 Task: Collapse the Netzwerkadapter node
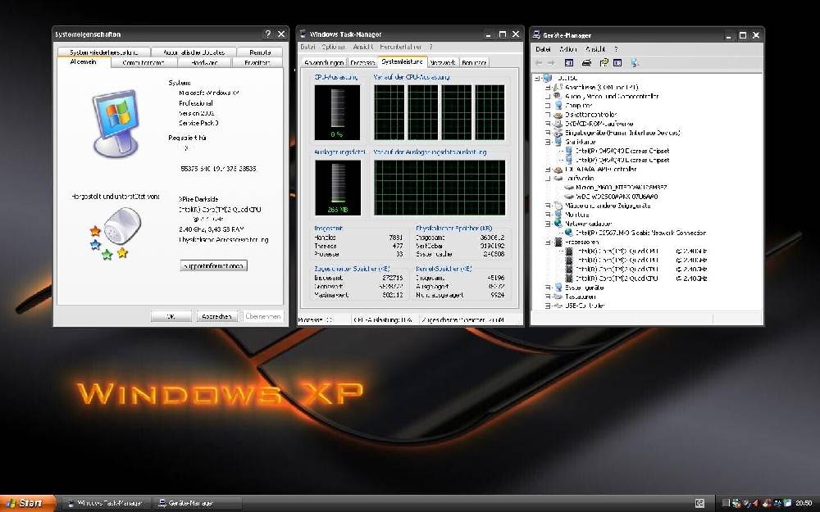548,224
